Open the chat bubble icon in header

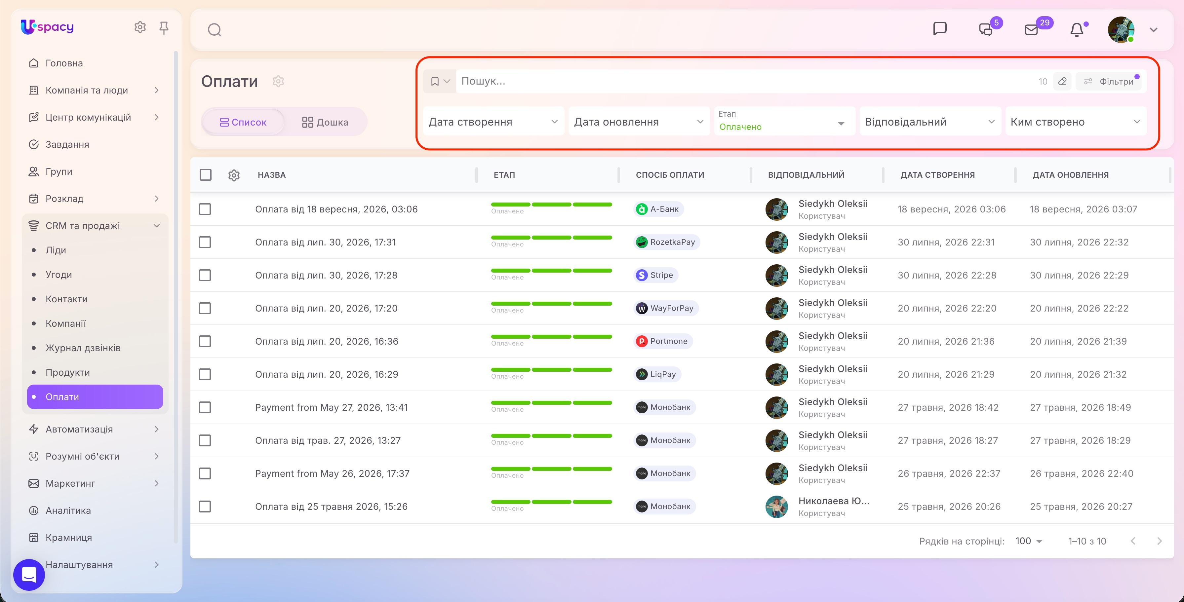[x=940, y=29]
